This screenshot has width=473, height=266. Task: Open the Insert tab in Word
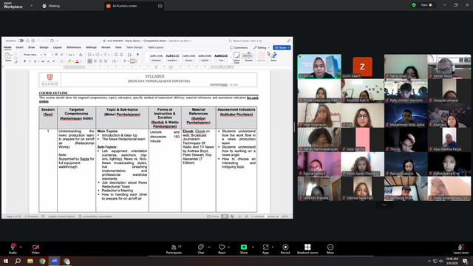point(20,47)
